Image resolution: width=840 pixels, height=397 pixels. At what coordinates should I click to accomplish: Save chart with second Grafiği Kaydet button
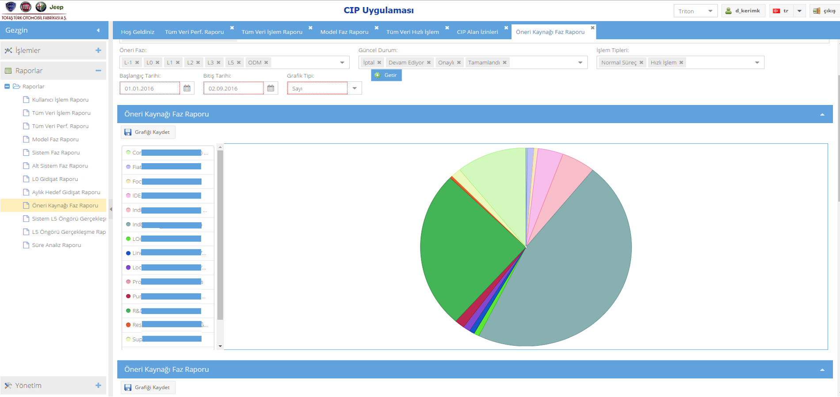pos(148,387)
